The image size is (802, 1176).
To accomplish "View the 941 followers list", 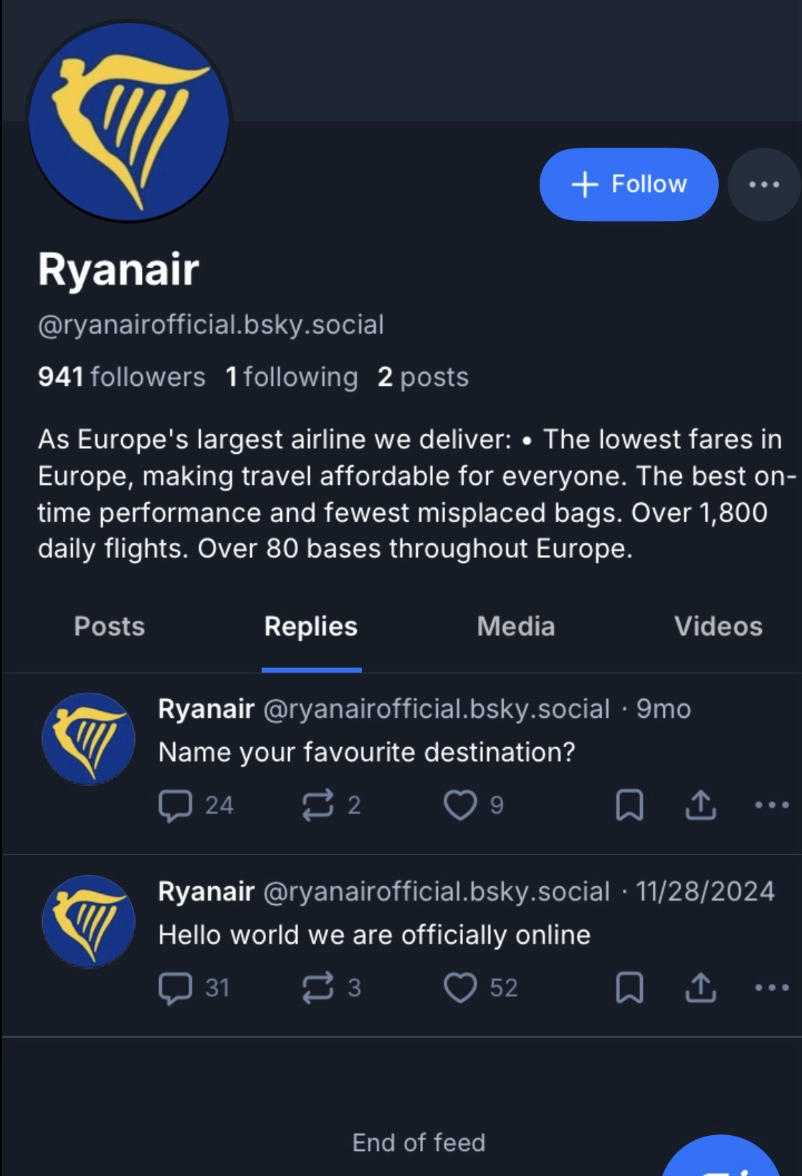I will [x=122, y=377].
